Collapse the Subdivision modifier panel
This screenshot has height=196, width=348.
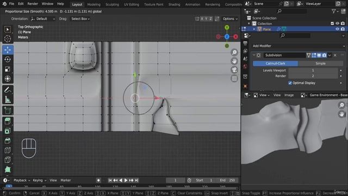point(254,55)
